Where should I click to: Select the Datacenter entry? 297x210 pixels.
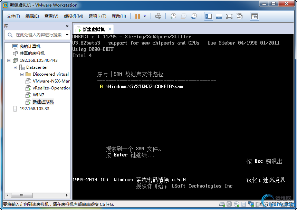tap(37, 67)
